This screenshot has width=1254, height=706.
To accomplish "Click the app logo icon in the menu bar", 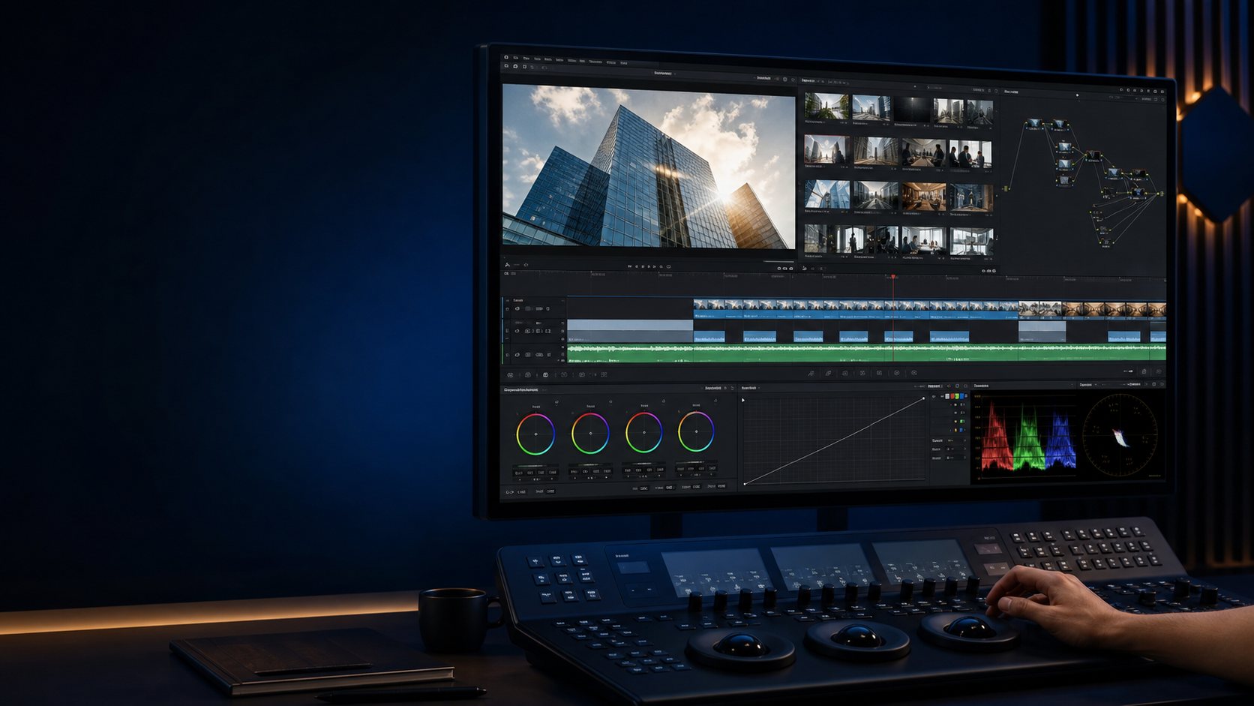I will point(506,57).
